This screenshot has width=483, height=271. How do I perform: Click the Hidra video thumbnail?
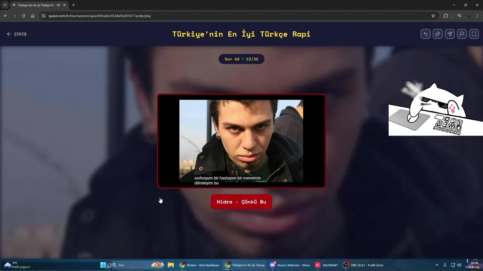click(x=241, y=141)
